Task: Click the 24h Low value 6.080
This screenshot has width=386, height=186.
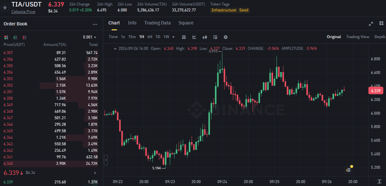Action: [122, 10]
